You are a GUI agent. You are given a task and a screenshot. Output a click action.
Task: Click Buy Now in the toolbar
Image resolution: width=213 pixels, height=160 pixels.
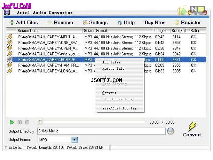point(155,22)
